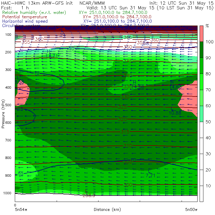Click the 70–80% bright green colorbar segment
215x215 pixels.
[x=201, y=82]
